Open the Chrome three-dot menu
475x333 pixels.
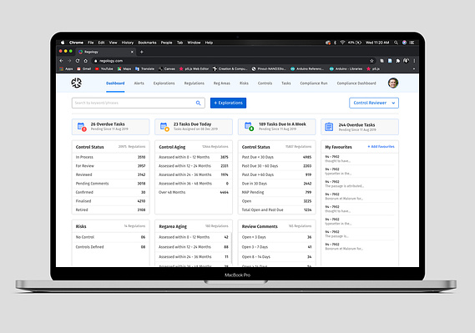click(414, 61)
